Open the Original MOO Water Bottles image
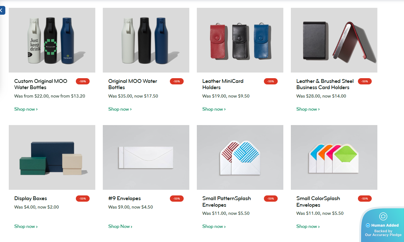This screenshot has width=404, height=242. pos(146,40)
